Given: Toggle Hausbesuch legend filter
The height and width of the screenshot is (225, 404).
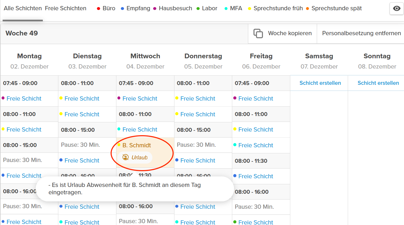Looking at the screenshot, I should click(175, 8).
